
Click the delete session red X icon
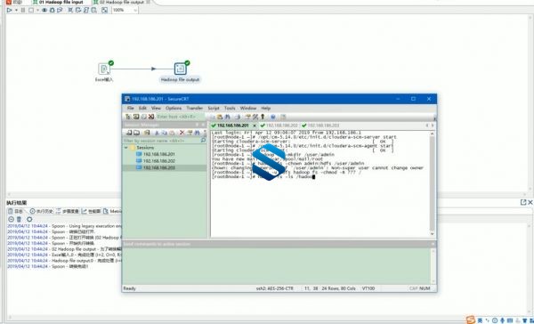pyautogui.click(x=182, y=133)
